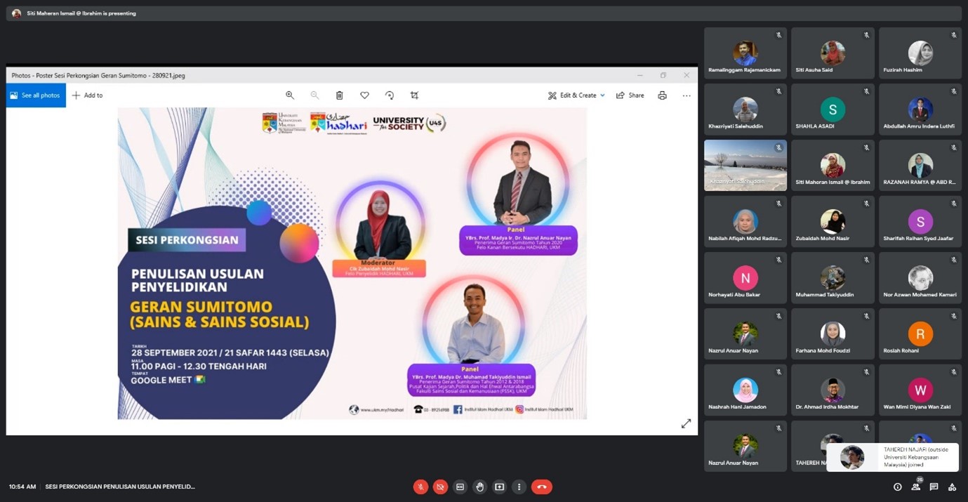The image size is (968, 502).
Task: Delete the photo with the trash icon
Action: pos(339,95)
